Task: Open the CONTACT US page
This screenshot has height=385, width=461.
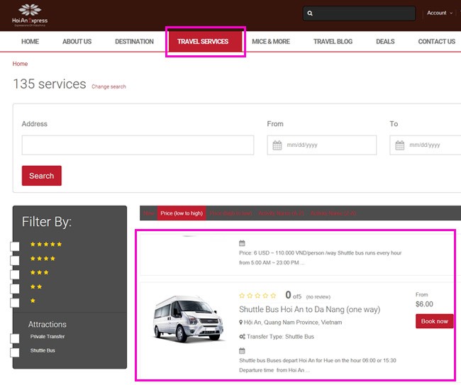Action: [437, 41]
